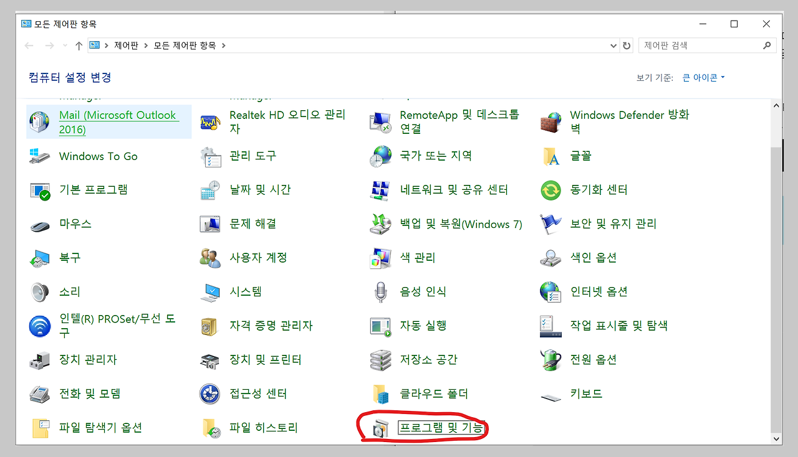Screen dimensions: 798x457
Task: Refresh the Control Panel view
Action: 627,45
